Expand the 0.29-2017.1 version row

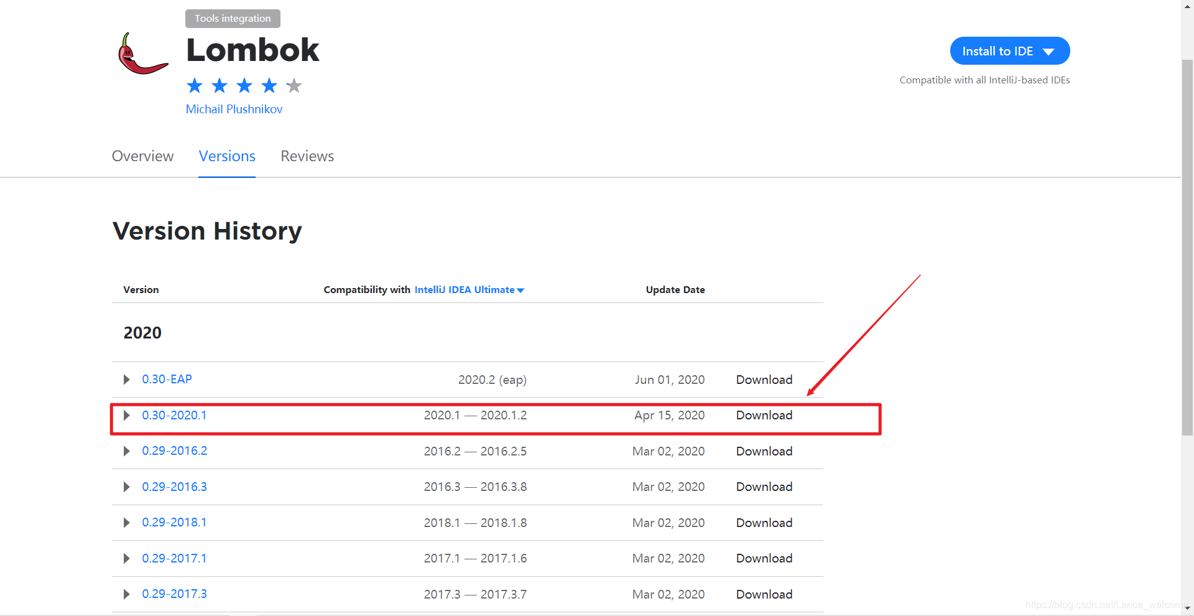click(x=127, y=558)
